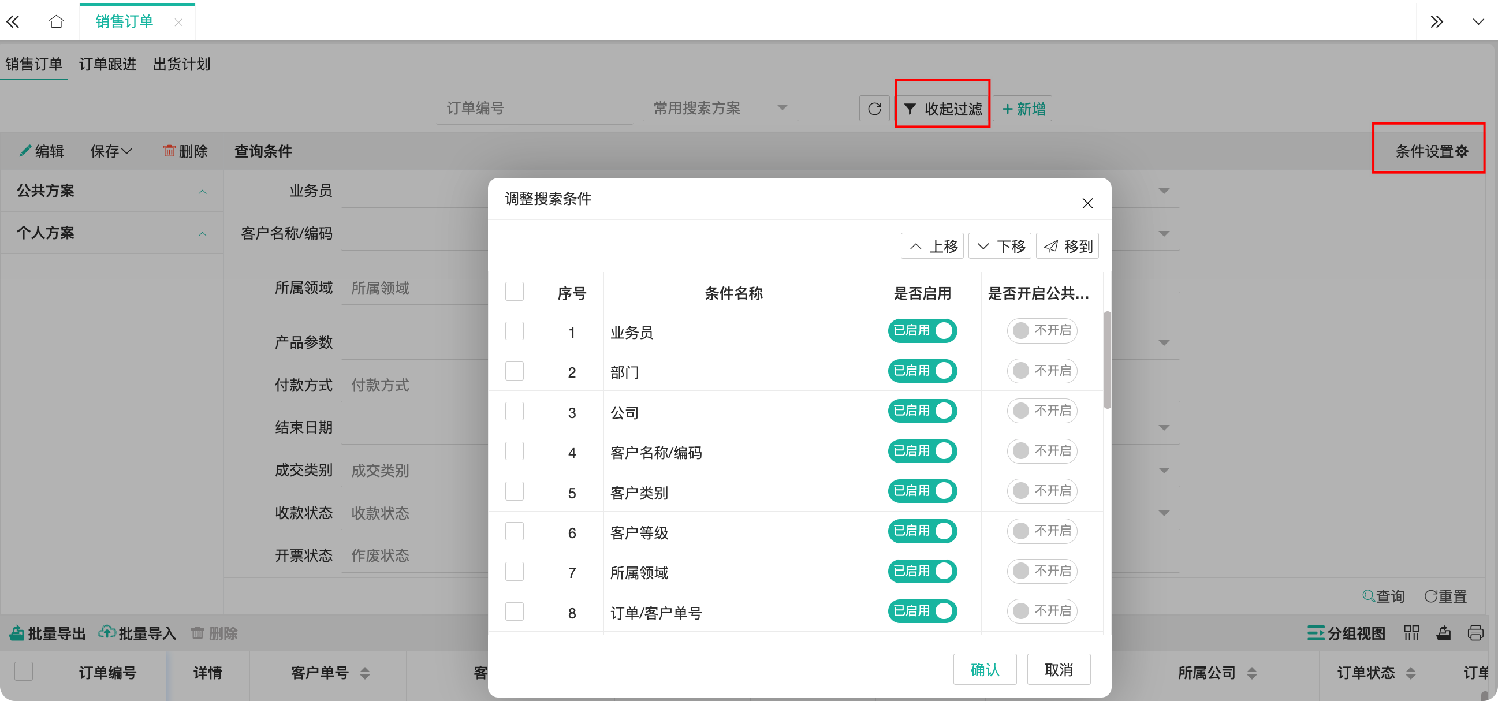Viewport: 1498px width, 701px height.
Task: Click the refresh icon next to 收起过滤
Action: pos(874,109)
